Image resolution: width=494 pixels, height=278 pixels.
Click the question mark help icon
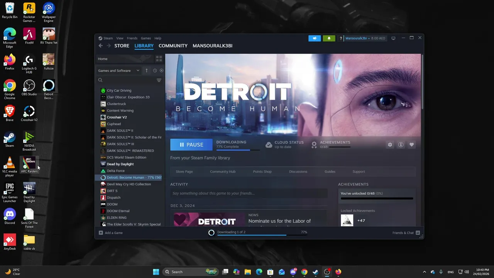(340, 38)
